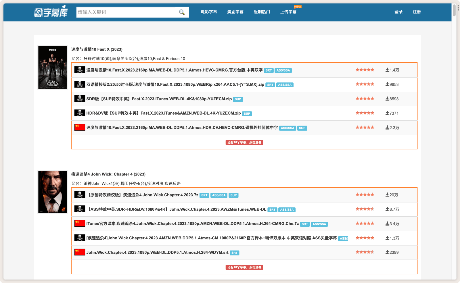Click the download icon beside the 9853 count
Screen dimensions: 460x283
[387, 84]
